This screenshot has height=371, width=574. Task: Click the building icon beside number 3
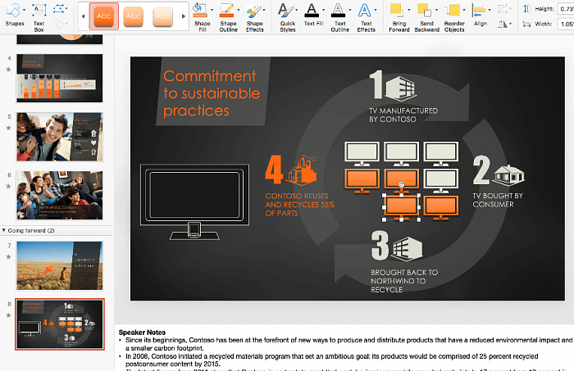click(x=408, y=249)
